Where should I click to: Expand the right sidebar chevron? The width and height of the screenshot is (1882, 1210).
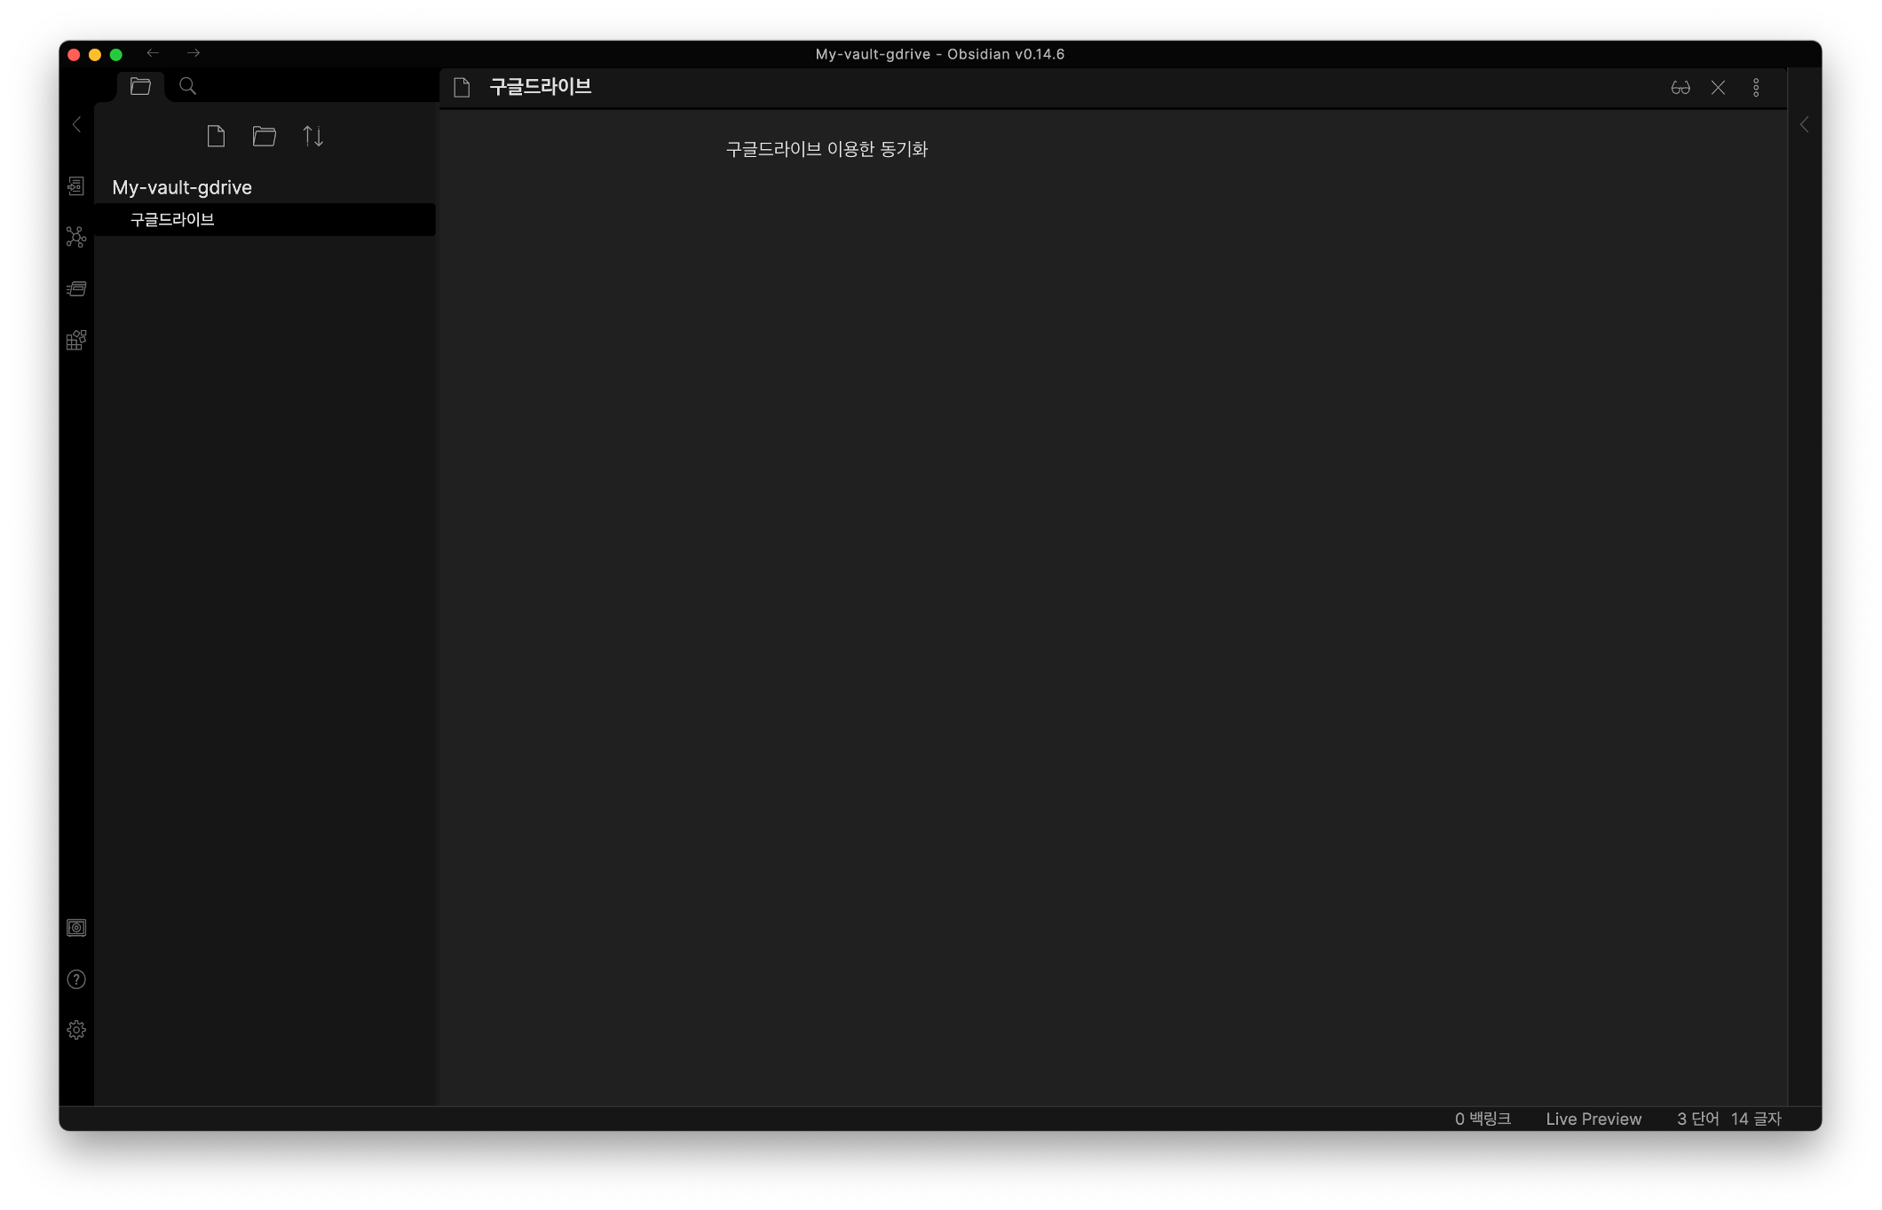(x=1804, y=124)
